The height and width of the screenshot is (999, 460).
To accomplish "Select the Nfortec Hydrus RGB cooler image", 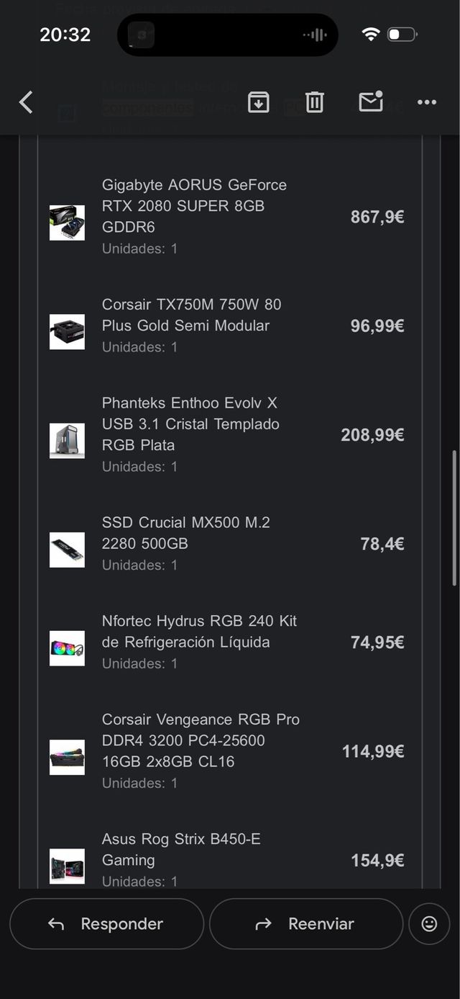I will tap(67, 648).
